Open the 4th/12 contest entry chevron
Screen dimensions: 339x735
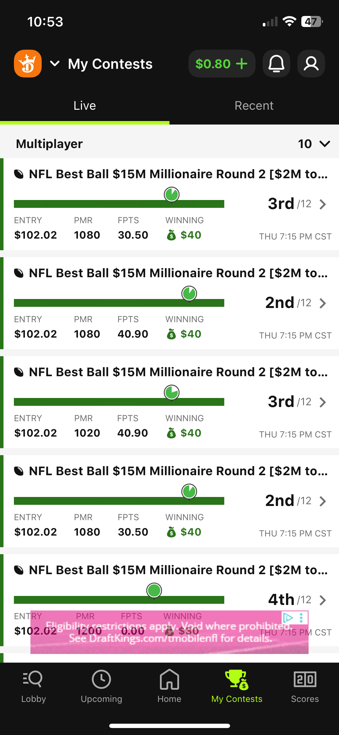[x=323, y=600]
